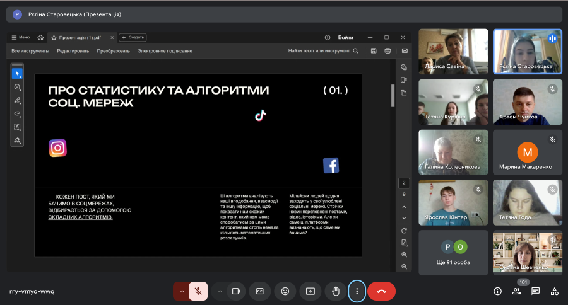Leave the call with red hang-up button
Viewport: 568px width, 305px height.
[381, 291]
